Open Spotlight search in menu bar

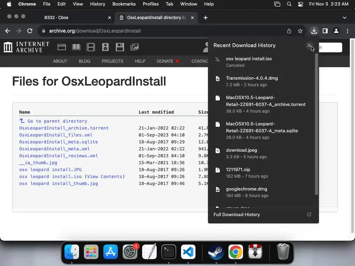point(289,4)
